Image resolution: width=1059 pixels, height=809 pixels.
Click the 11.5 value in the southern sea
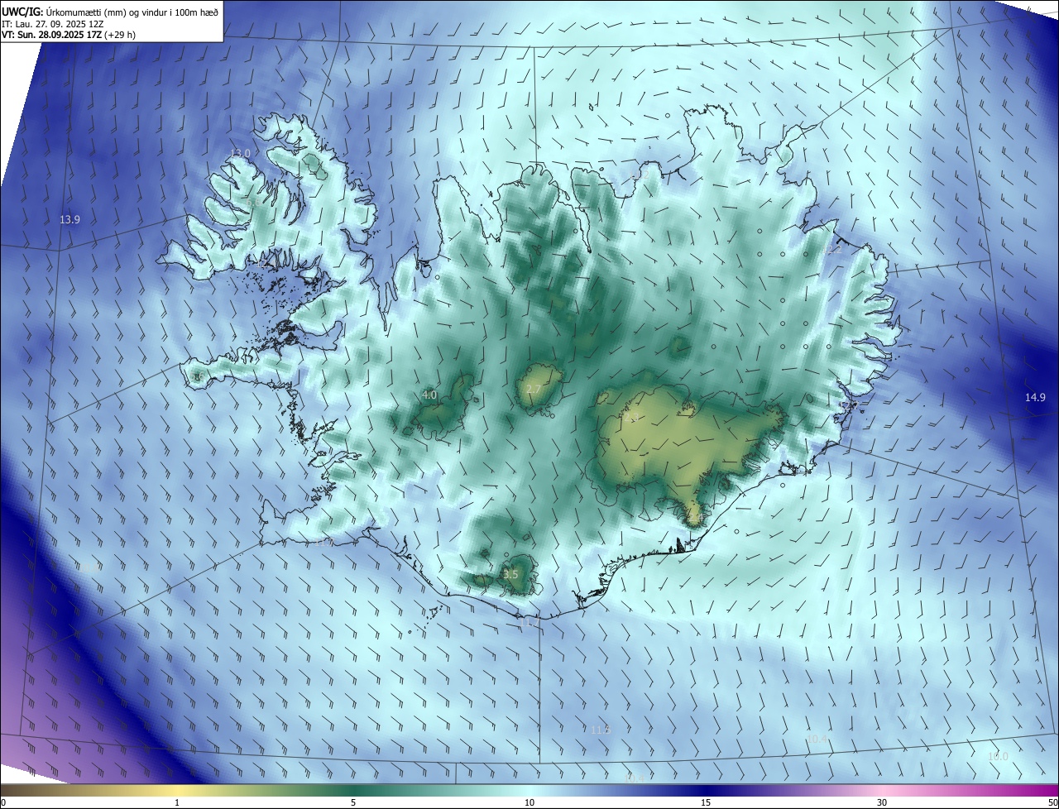coord(601,730)
